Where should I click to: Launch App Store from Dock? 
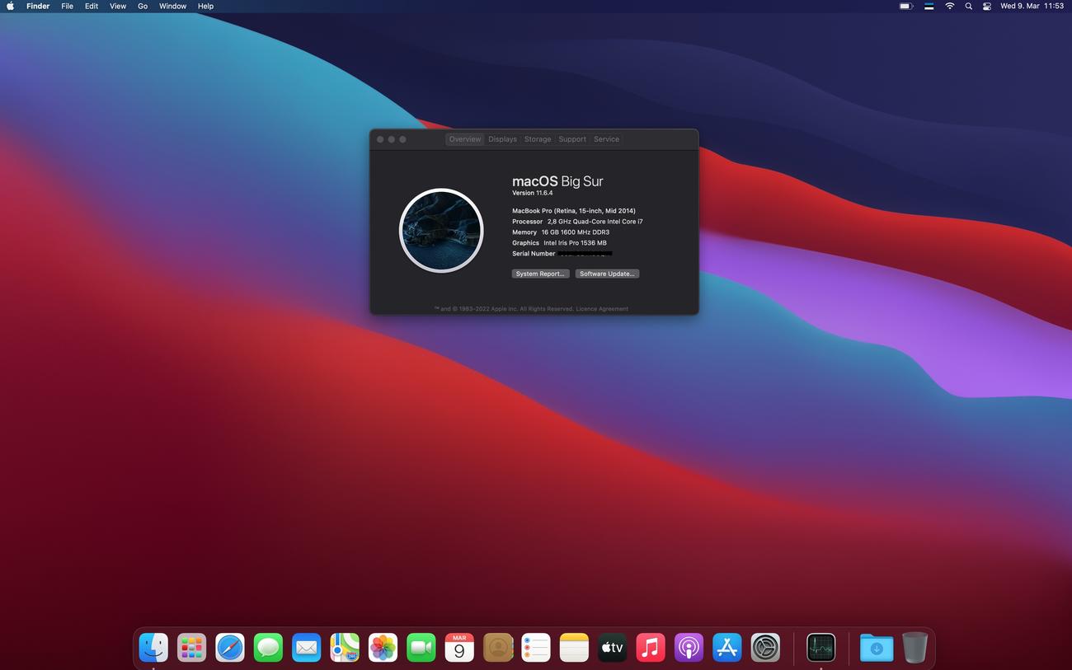[x=726, y=648]
